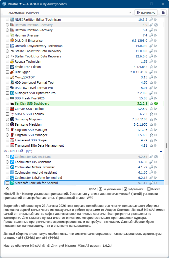This screenshot has width=169, height=258.
Task: Click the Transcend Elite Data Management name
Action: [x=39, y=146]
